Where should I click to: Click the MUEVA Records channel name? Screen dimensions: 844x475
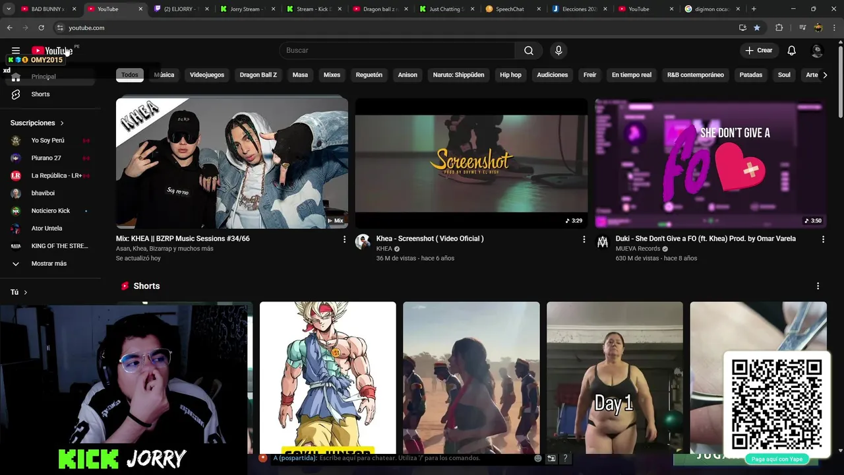(x=638, y=249)
